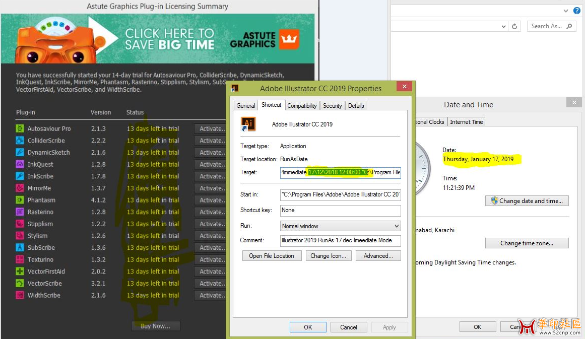The image size is (585, 339).
Task: Click the Change Icon... button
Action: pos(329,256)
